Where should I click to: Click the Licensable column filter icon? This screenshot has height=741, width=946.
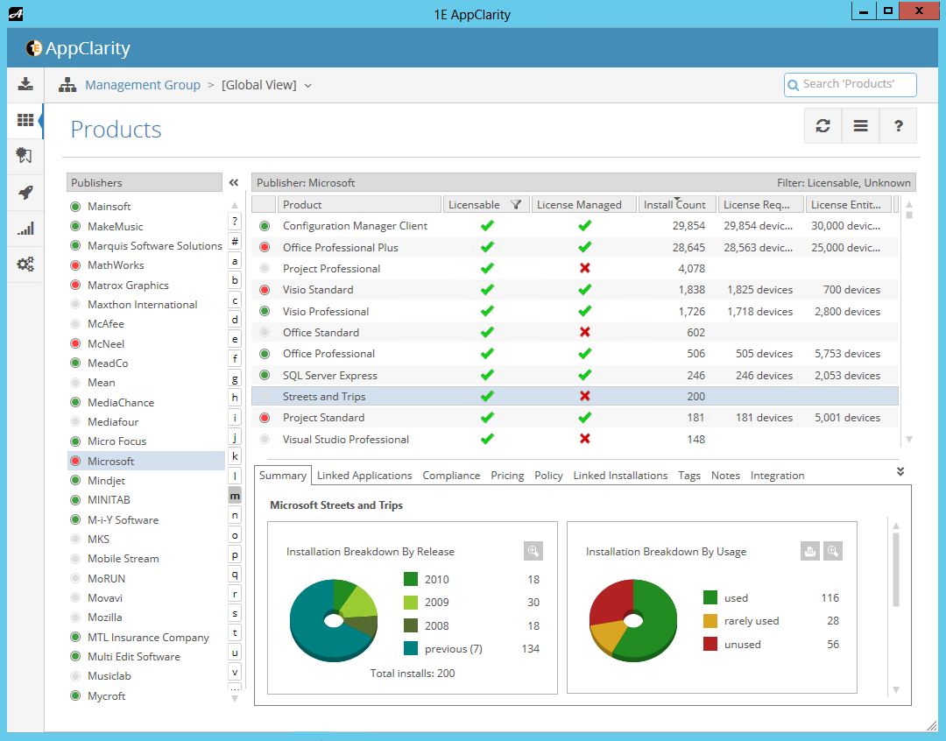[x=516, y=205]
